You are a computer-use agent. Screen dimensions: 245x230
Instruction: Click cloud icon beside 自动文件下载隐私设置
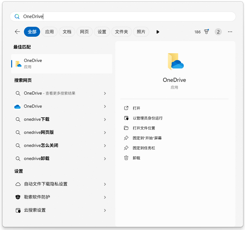pos(18,184)
